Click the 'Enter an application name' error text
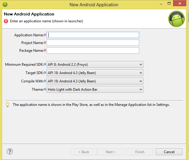189x160 pixels. pos(47,21)
